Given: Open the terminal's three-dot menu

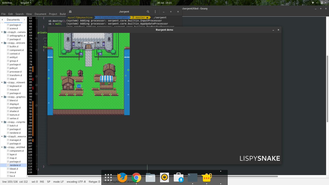Looking at the screenshot, I should [155, 12].
